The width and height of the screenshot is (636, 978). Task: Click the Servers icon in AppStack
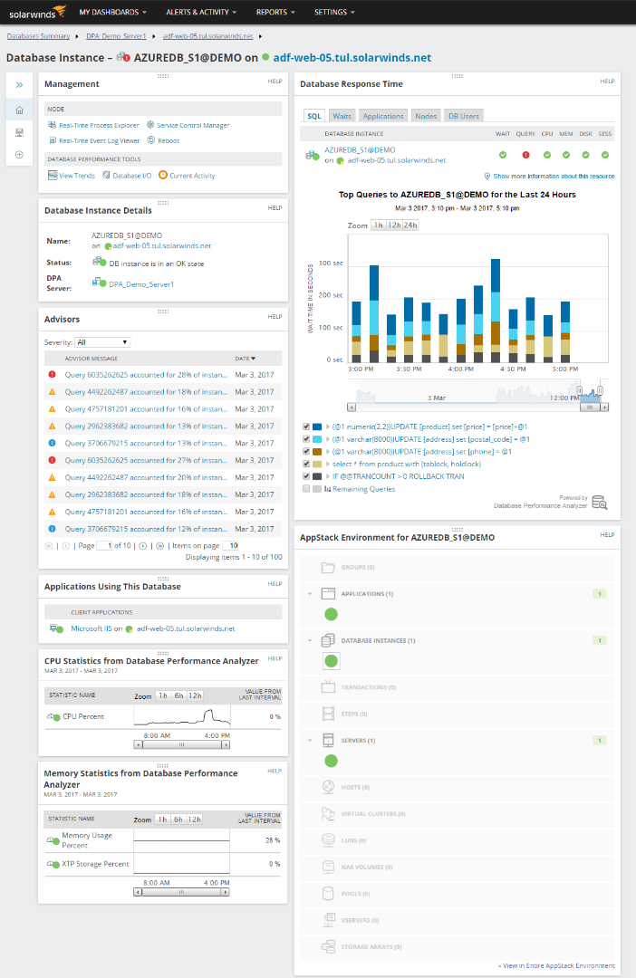tap(328, 741)
